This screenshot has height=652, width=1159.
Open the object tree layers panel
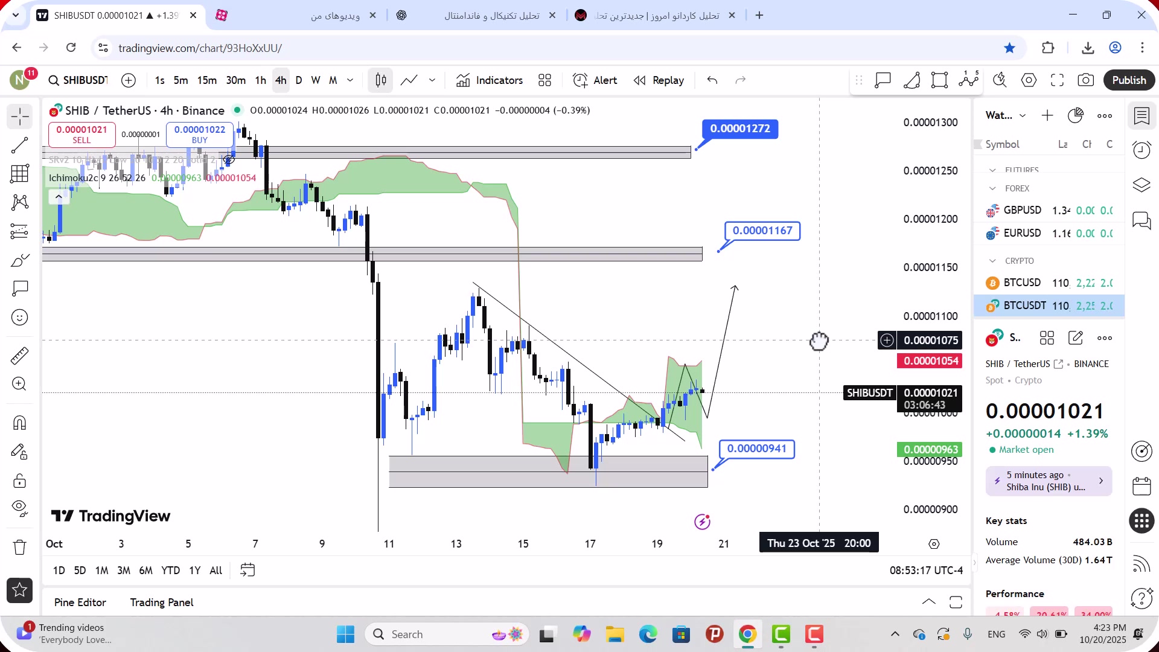point(1141,185)
